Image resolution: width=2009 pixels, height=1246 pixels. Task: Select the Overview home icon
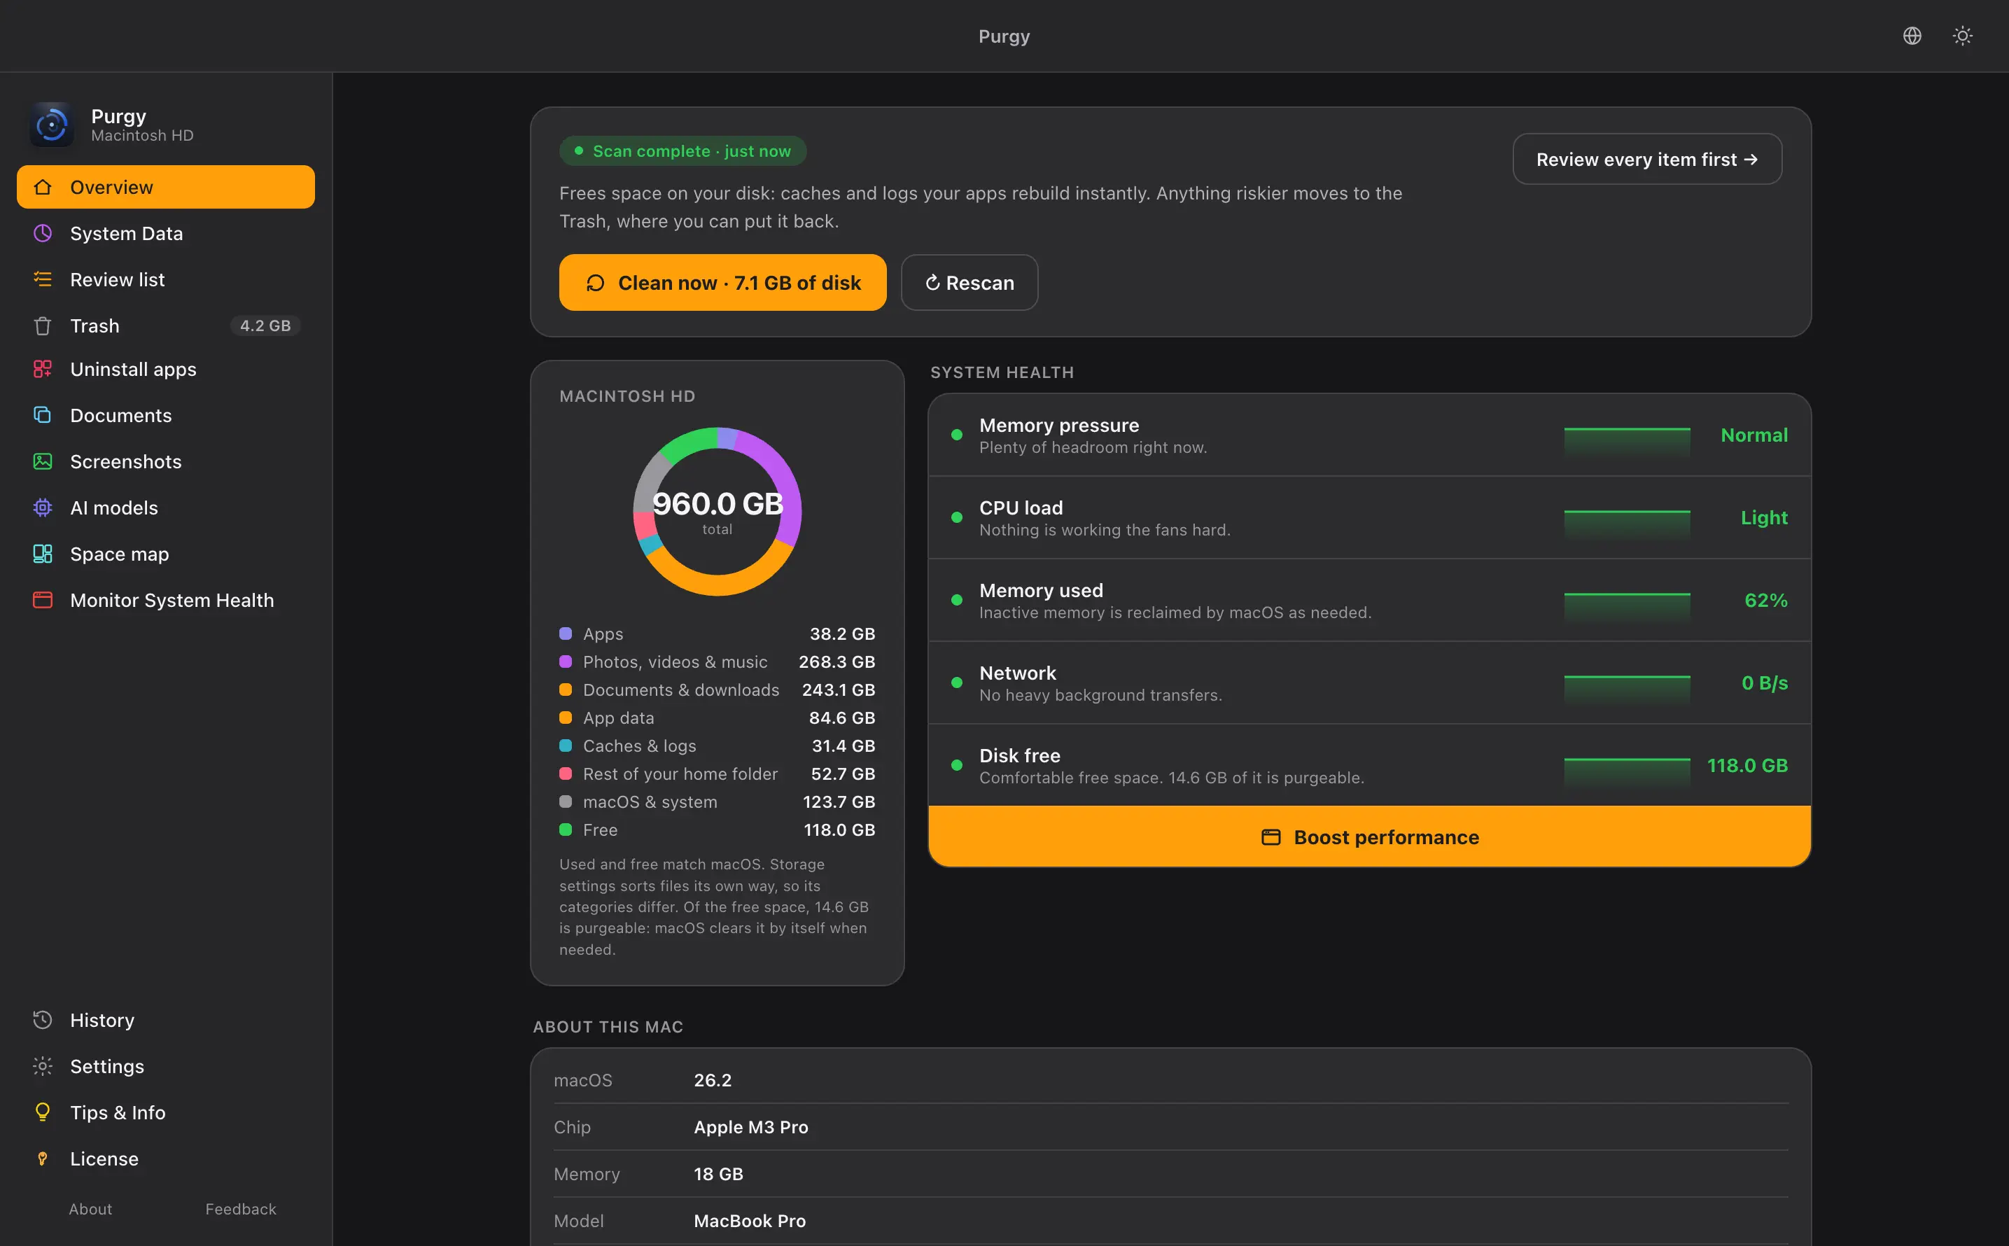click(42, 187)
